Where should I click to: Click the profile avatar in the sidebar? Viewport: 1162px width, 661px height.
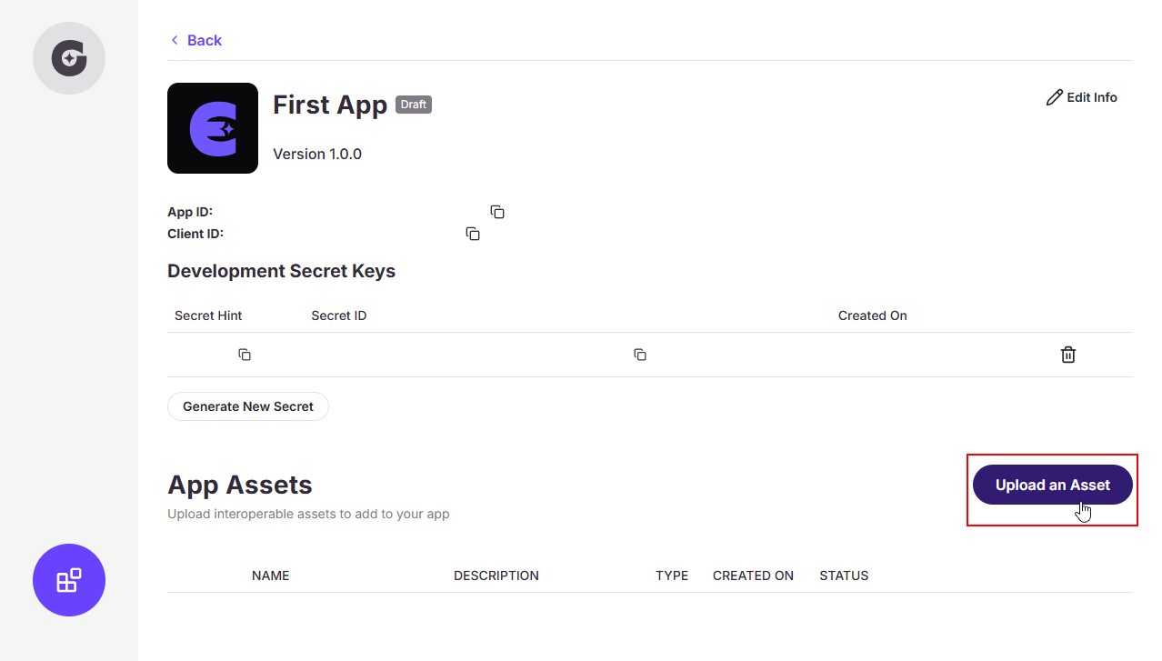tap(68, 57)
